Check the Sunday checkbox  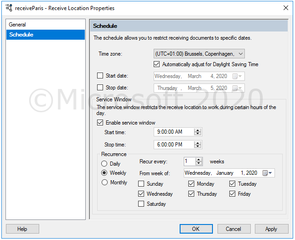click(x=141, y=184)
